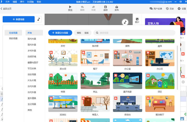Choose the 整洁客厅 scene thumbnail
The image size is (187, 122).
point(160,104)
